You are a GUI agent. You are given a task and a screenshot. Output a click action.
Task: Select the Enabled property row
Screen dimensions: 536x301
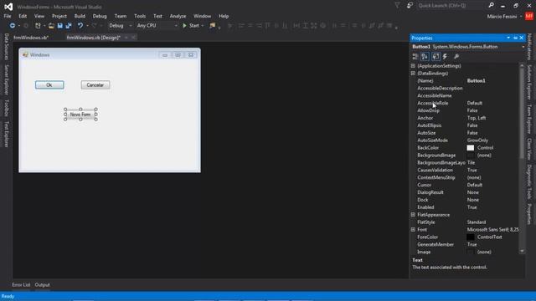coord(465,207)
